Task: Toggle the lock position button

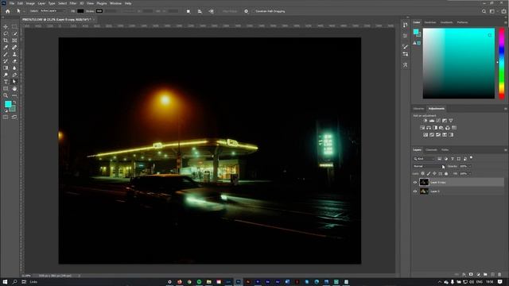Action: pos(434,174)
